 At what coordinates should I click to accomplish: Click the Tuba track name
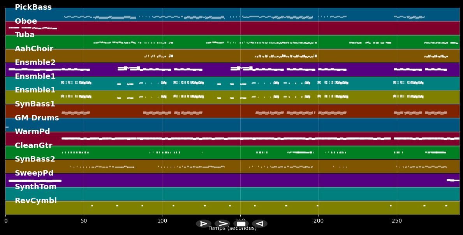pos(25,35)
